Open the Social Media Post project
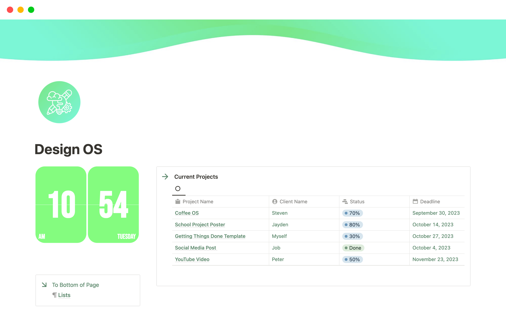 click(x=195, y=248)
